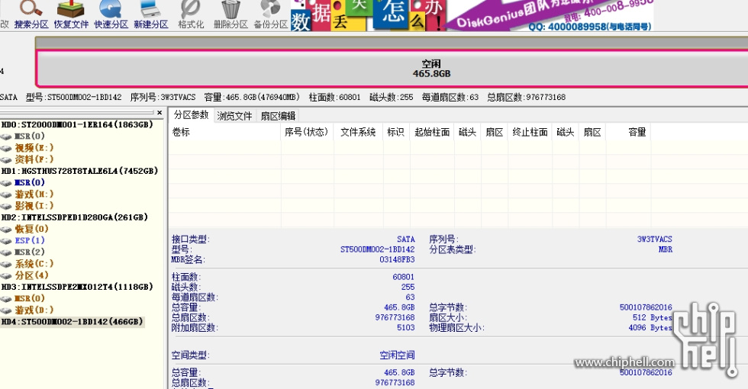Select the 游戏(D:) partition
Image resolution: width=748 pixels, height=389 pixels.
[x=34, y=310]
